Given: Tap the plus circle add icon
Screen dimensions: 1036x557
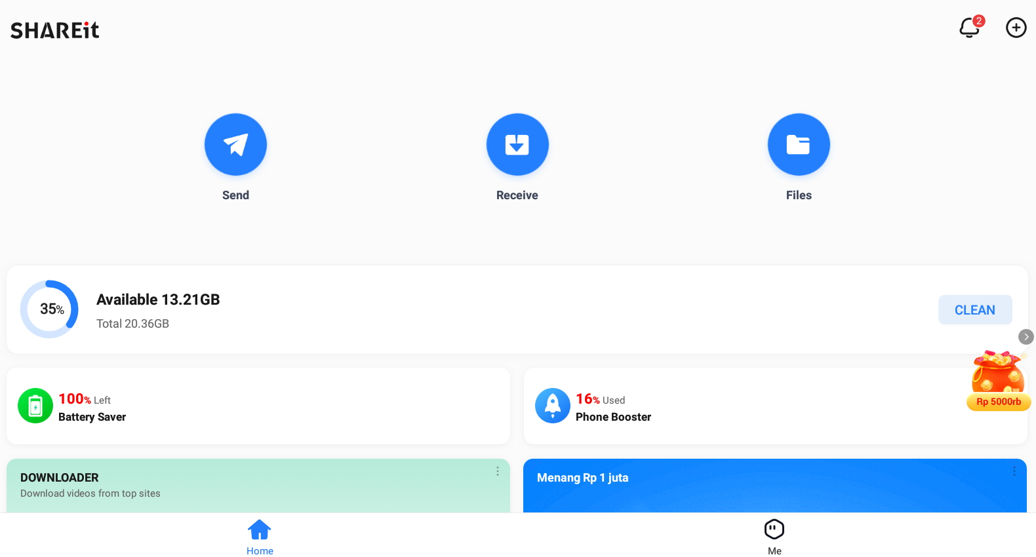Looking at the screenshot, I should point(1016,28).
